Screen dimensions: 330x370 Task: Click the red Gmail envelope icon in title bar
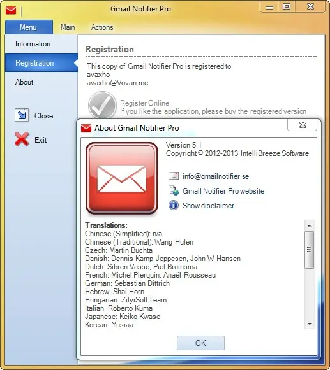click(11, 10)
